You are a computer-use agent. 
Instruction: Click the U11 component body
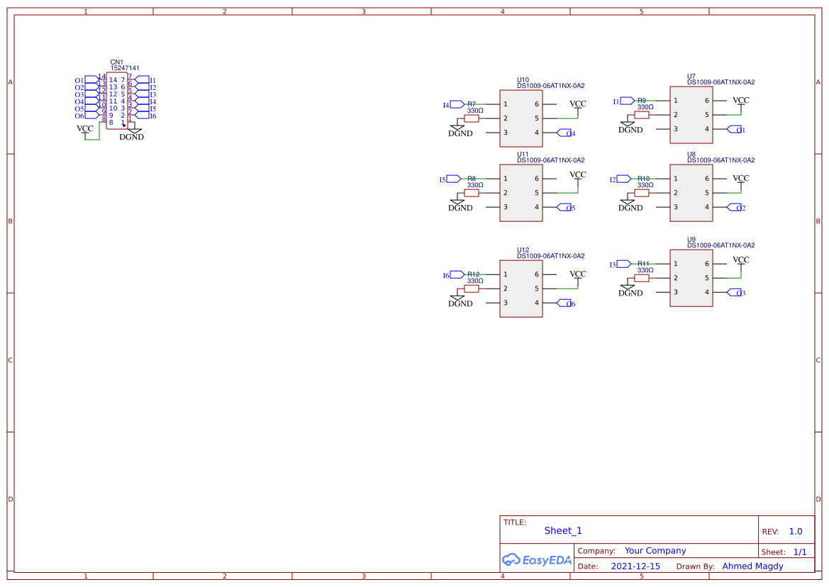tap(521, 193)
